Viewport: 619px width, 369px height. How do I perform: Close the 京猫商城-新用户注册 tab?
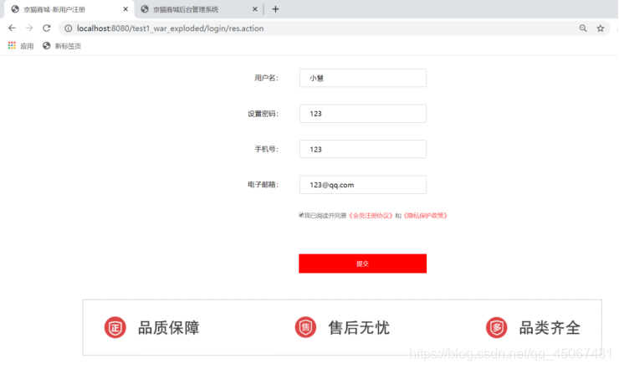point(125,9)
